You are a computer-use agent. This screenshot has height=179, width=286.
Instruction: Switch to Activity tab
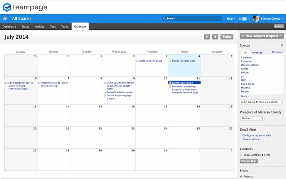40,26
